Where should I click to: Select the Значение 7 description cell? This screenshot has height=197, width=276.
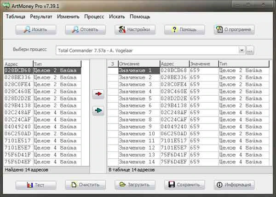click(139, 113)
